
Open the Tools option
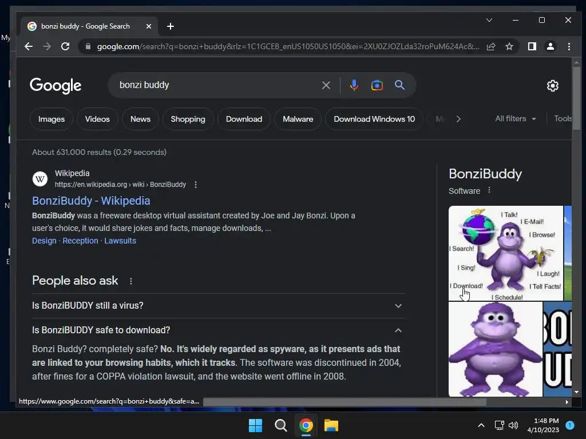(x=563, y=118)
